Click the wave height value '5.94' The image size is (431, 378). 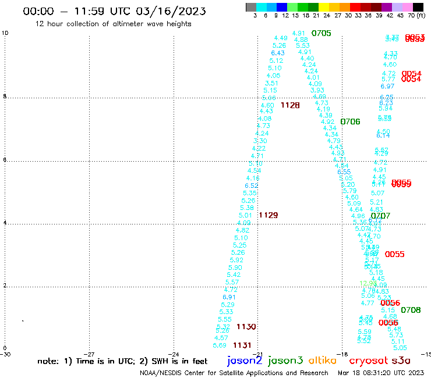coord(386,108)
